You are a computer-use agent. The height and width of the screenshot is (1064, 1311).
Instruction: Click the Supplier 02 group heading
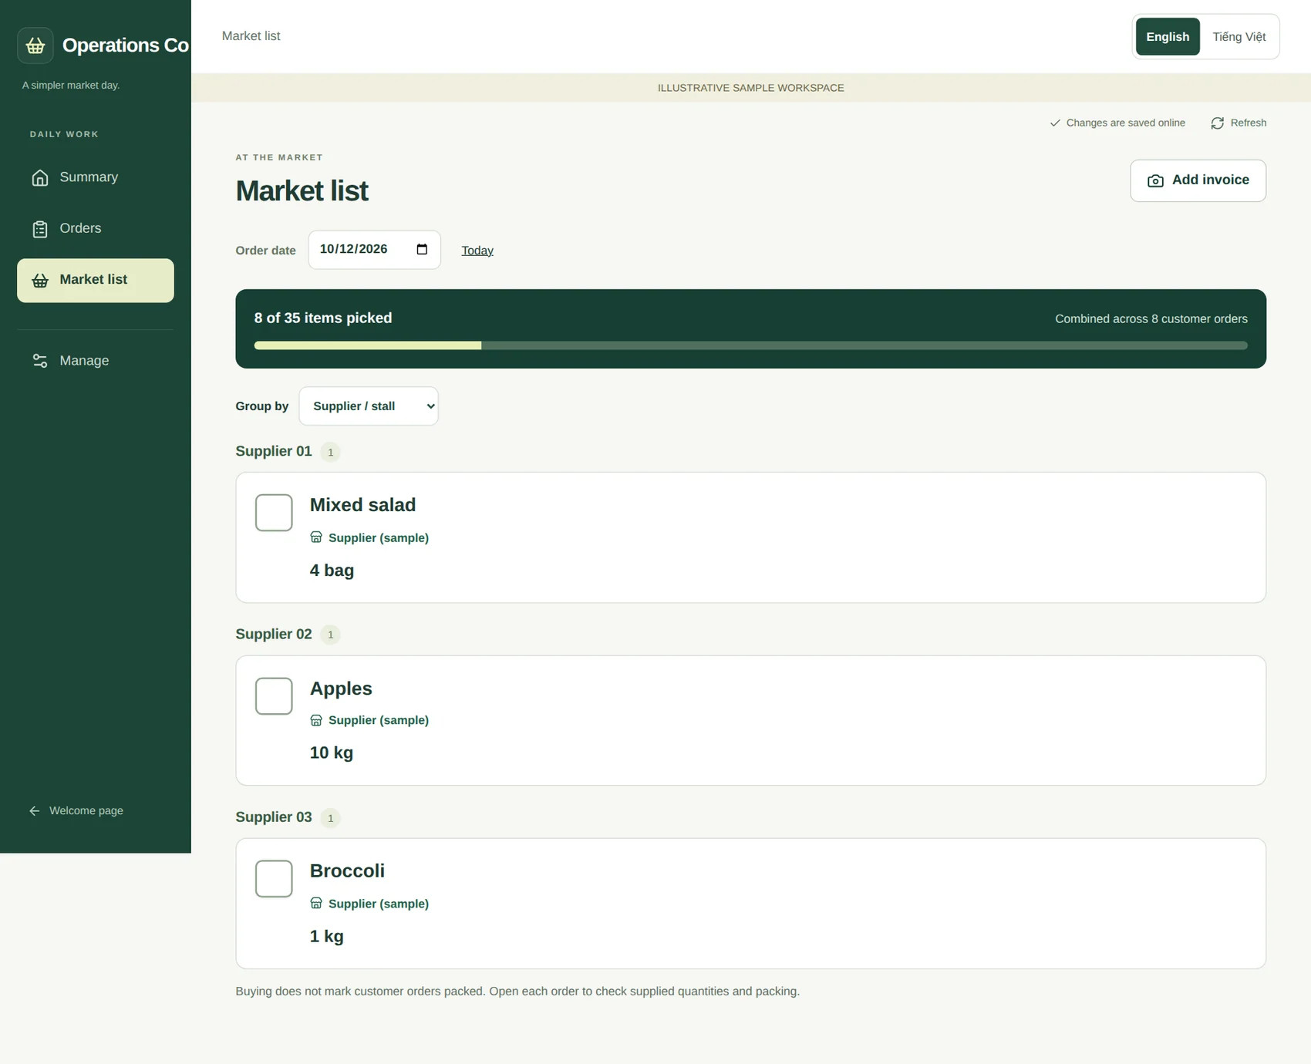point(274,634)
